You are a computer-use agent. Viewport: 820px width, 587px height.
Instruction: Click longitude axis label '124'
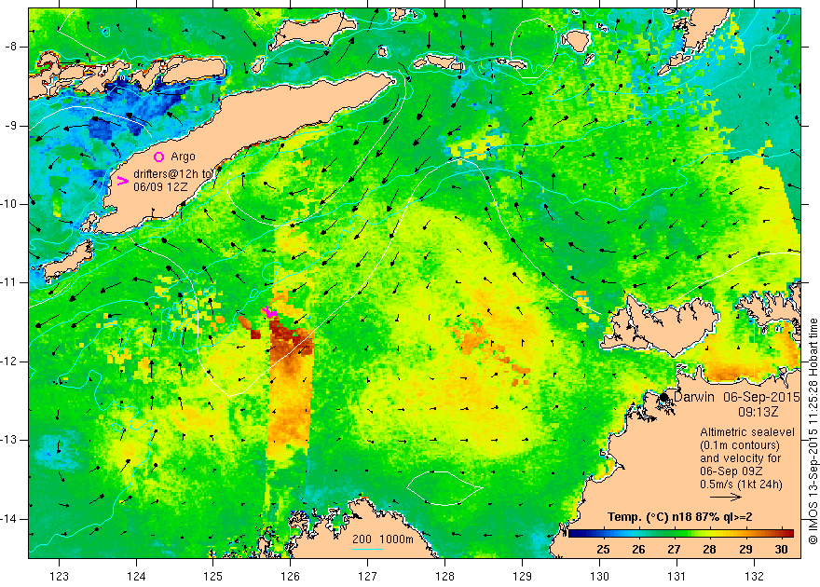(136, 577)
